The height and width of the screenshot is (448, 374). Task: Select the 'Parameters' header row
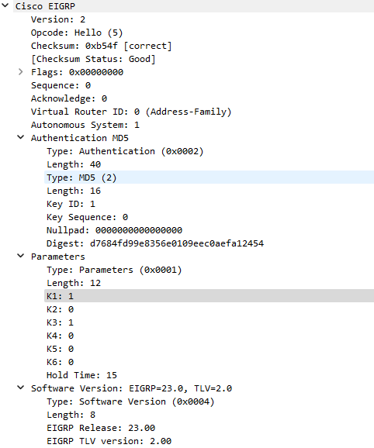tap(58, 257)
